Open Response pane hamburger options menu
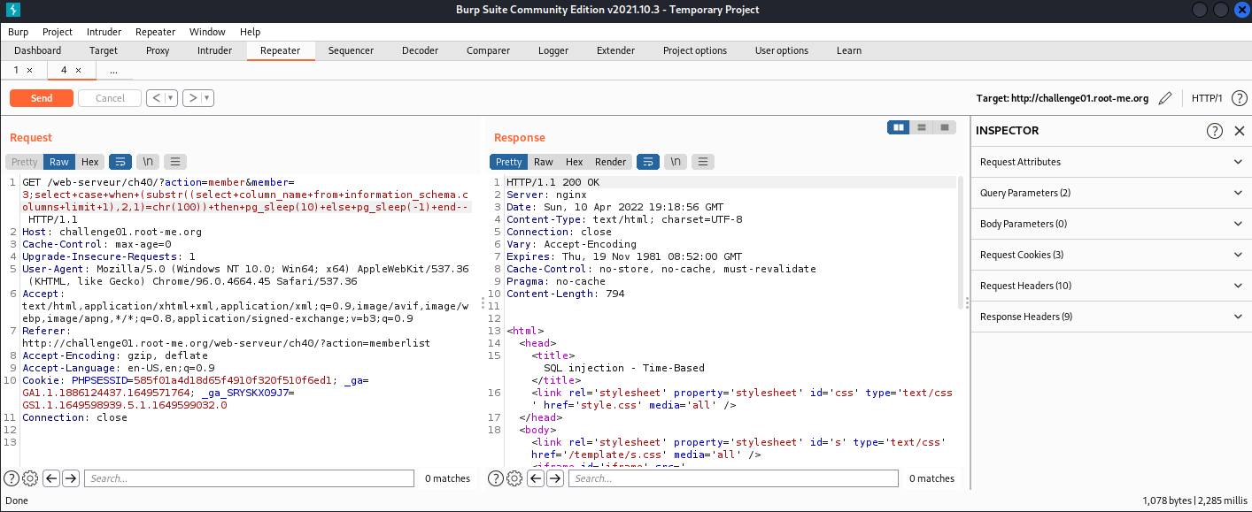 [x=703, y=162]
